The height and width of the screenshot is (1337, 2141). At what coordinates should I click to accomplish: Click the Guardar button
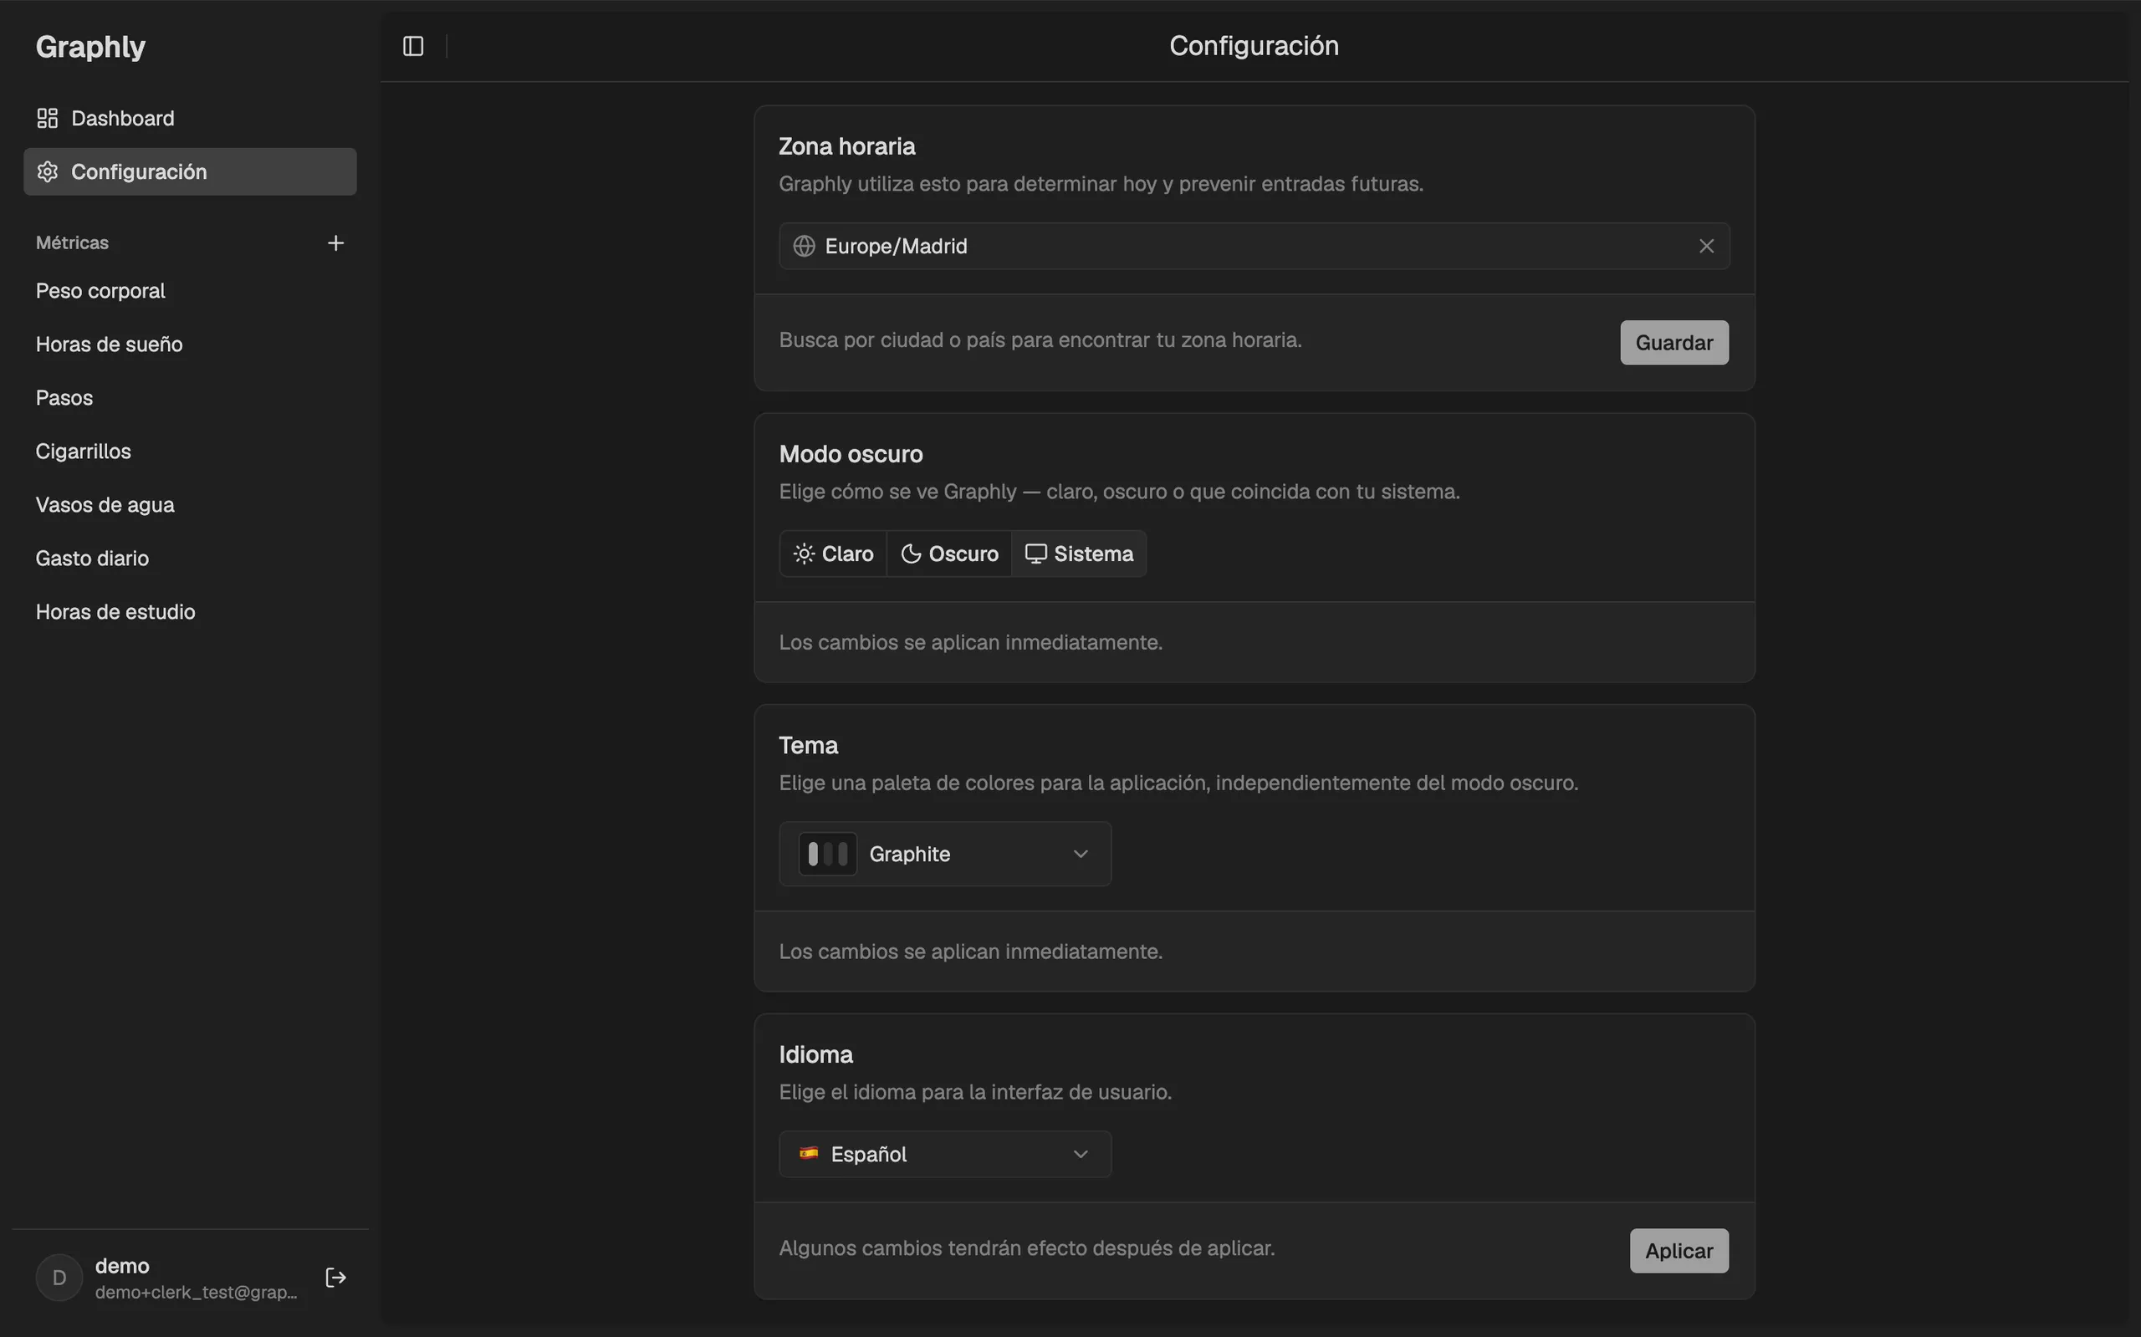coord(1673,342)
